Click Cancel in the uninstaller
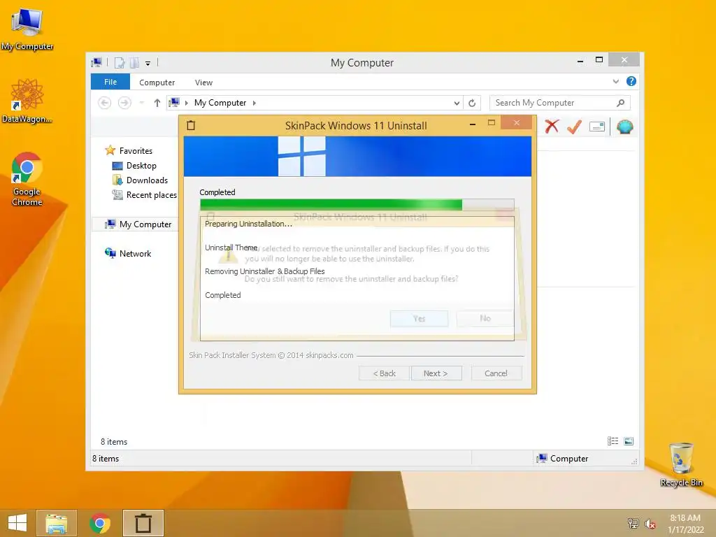 (x=496, y=373)
